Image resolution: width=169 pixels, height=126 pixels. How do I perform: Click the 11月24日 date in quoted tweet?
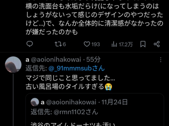(x=114, y=102)
